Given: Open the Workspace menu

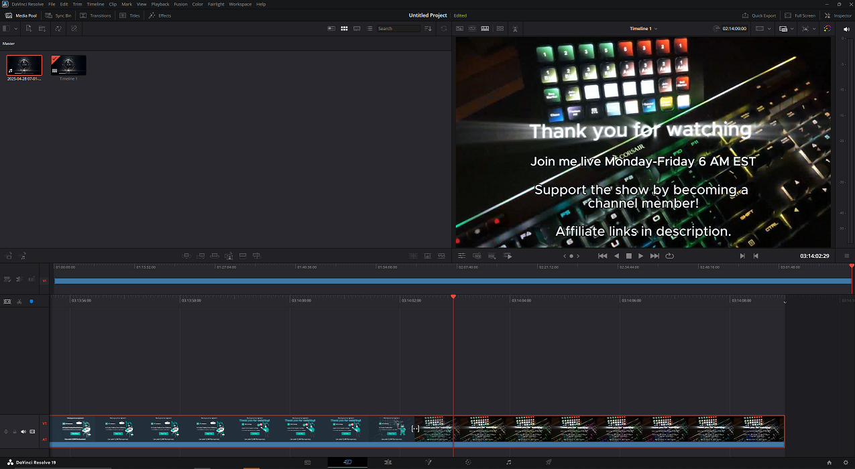Looking at the screenshot, I should [x=240, y=4].
